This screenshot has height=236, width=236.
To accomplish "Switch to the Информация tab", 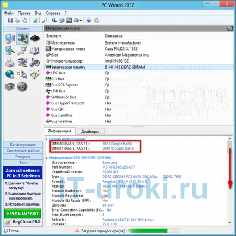I will pos(59,131).
